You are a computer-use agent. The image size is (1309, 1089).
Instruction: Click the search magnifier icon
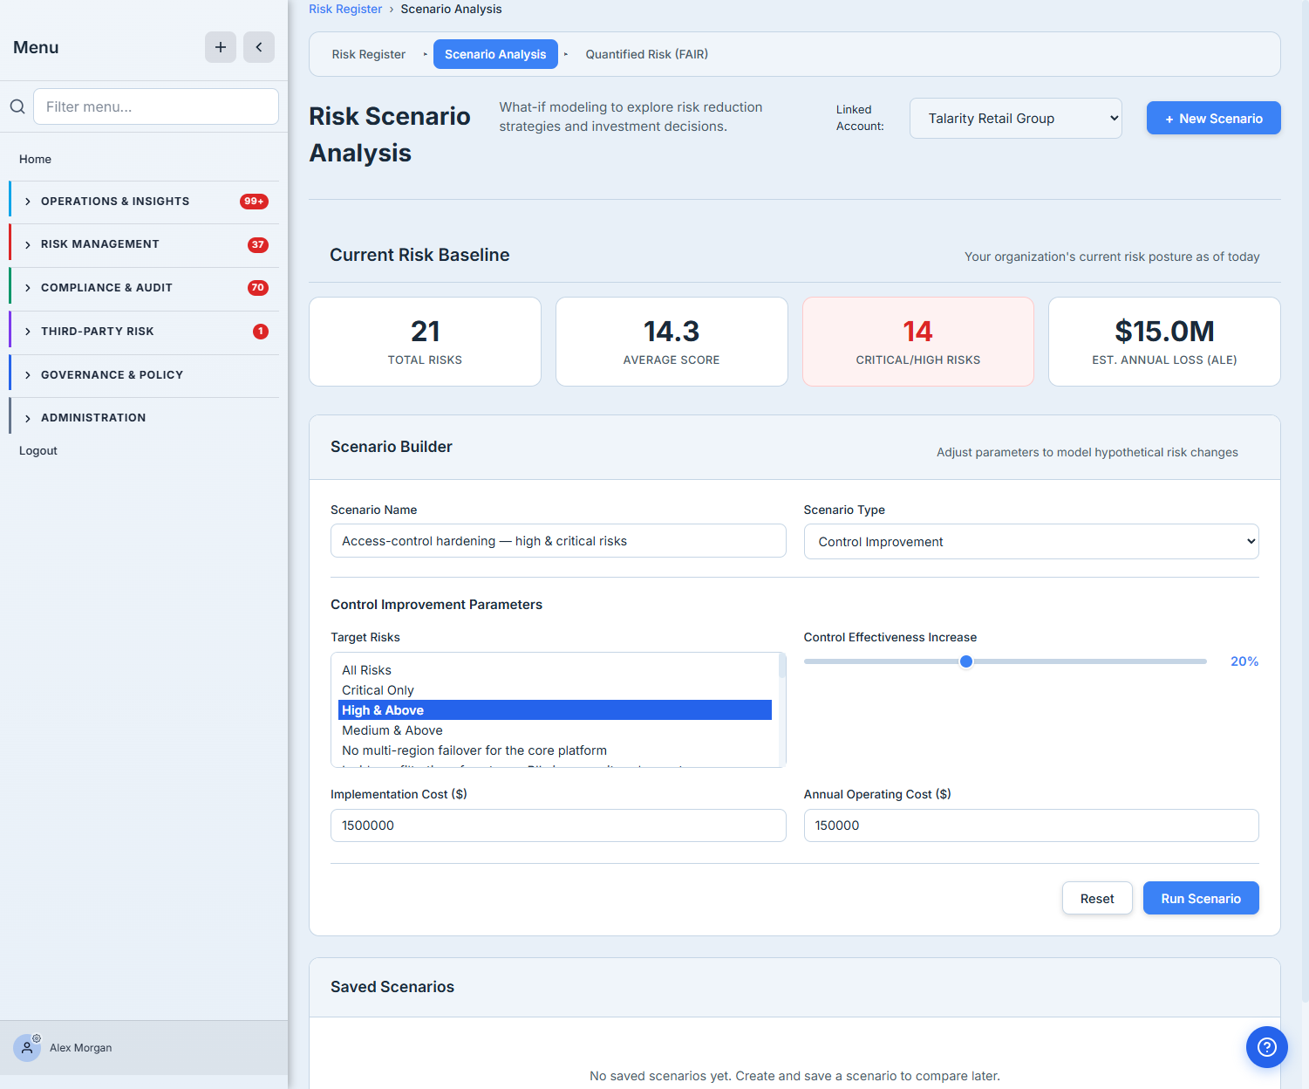17,106
